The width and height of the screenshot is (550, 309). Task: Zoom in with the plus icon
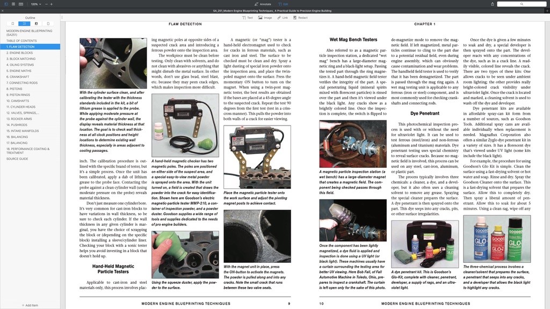point(52,3)
